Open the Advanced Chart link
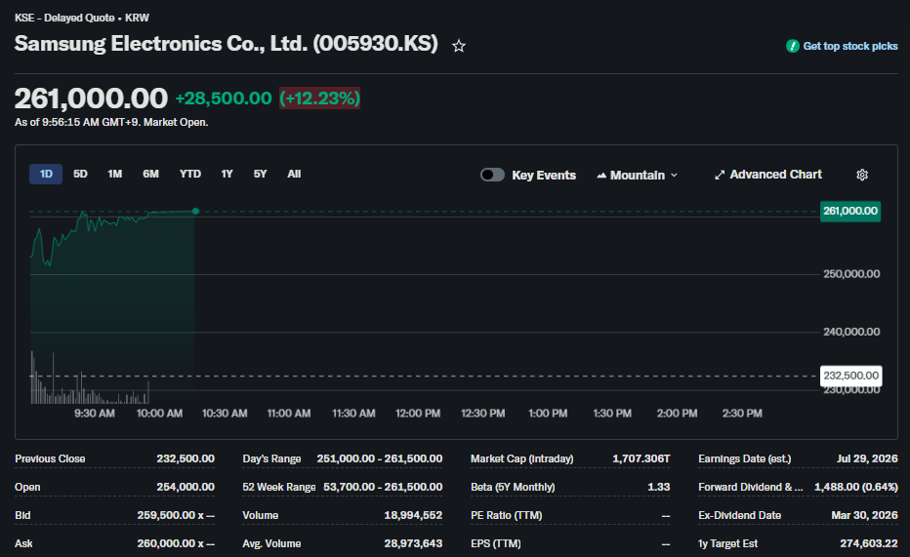Viewport: 910px width, 557px height. (768, 175)
